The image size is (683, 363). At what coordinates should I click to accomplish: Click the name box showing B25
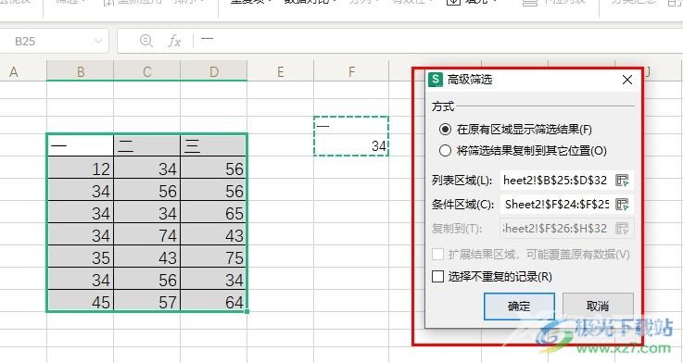pos(54,42)
